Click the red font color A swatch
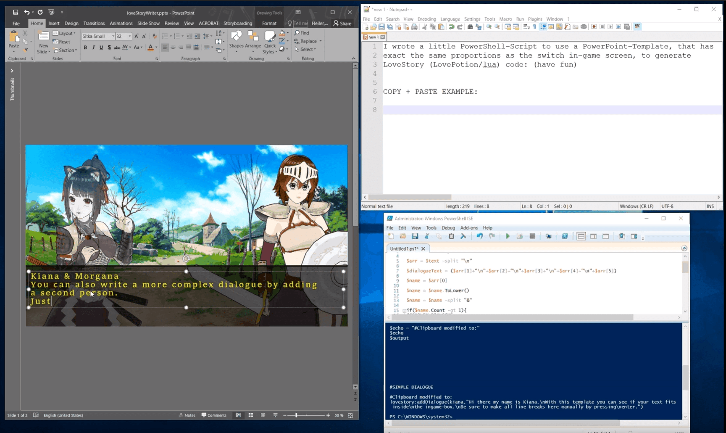 150,48
